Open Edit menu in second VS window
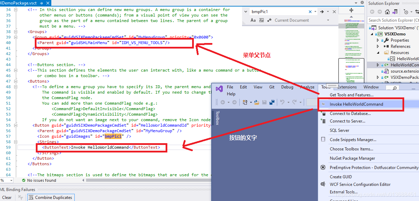This screenshot has width=419, height=201. click(243, 87)
